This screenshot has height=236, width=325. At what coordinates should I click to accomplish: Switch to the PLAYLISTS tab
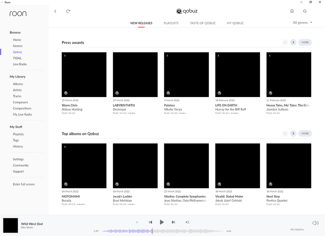coord(171,23)
